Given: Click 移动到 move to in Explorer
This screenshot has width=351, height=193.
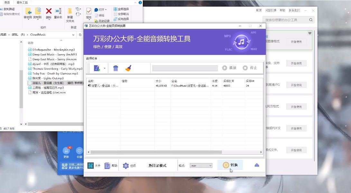Looking at the screenshot, I should tap(28, 14).
